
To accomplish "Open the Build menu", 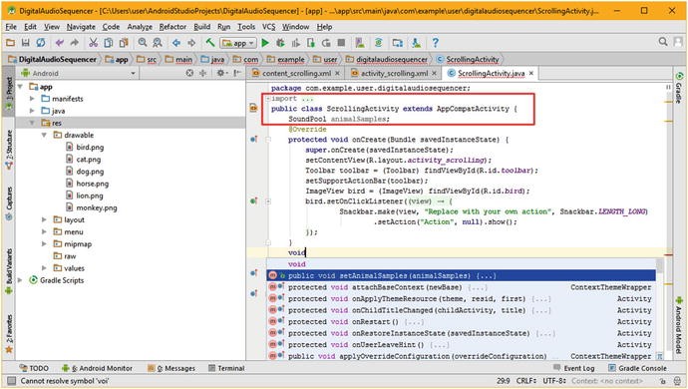I will pos(201,27).
